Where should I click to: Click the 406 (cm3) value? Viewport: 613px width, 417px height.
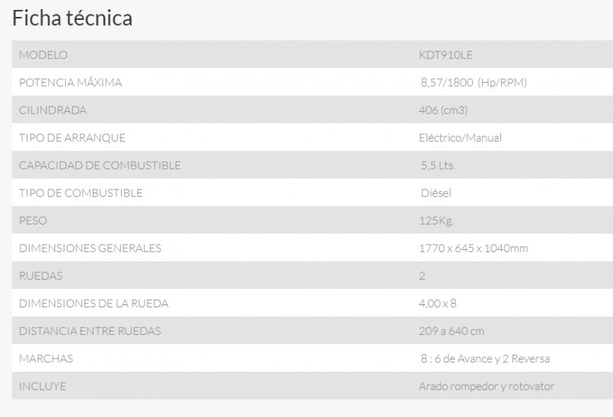pyautogui.click(x=444, y=110)
